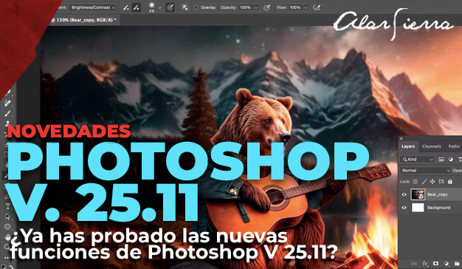Viewport: 462px width, 269px height.
Task: Expand the Opacity 100% dropdown arrow
Action: (256, 7)
